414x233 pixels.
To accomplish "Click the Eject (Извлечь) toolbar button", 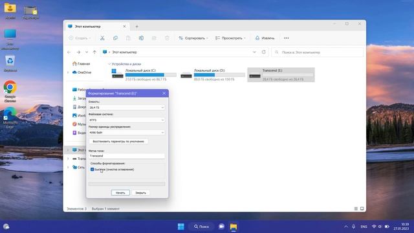I will click(265, 38).
